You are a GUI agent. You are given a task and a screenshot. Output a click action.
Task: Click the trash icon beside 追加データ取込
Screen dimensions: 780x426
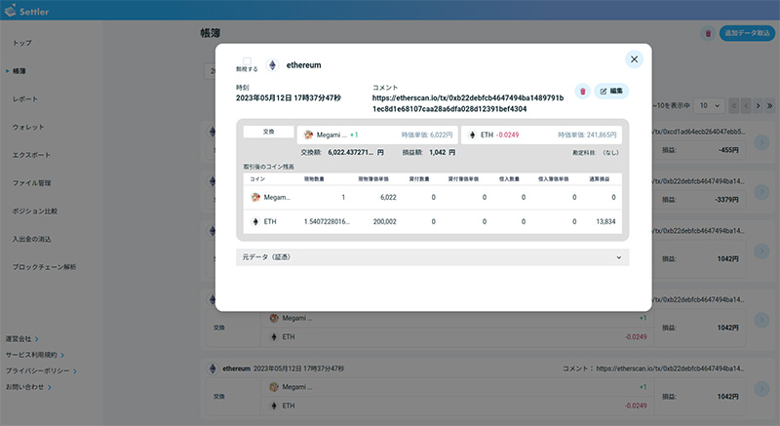pyautogui.click(x=708, y=33)
